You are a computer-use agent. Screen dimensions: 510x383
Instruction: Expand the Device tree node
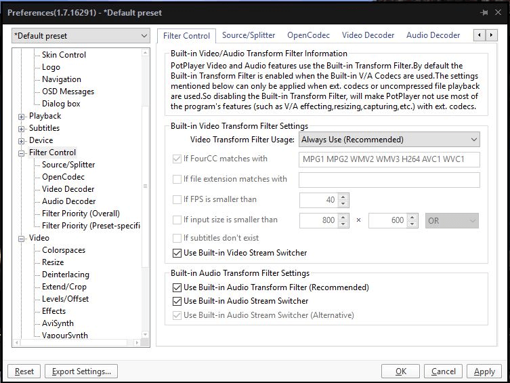tap(22, 141)
